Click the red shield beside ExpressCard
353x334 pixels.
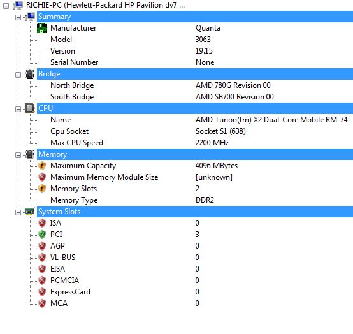point(42,292)
